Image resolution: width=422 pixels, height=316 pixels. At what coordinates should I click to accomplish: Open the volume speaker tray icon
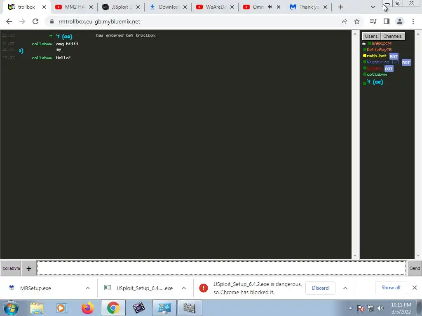click(380, 308)
